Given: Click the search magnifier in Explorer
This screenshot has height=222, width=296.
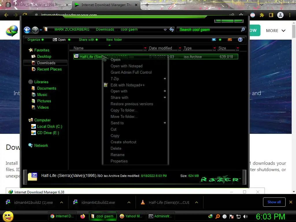Looking at the screenshot, I should click(x=243, y=29).
